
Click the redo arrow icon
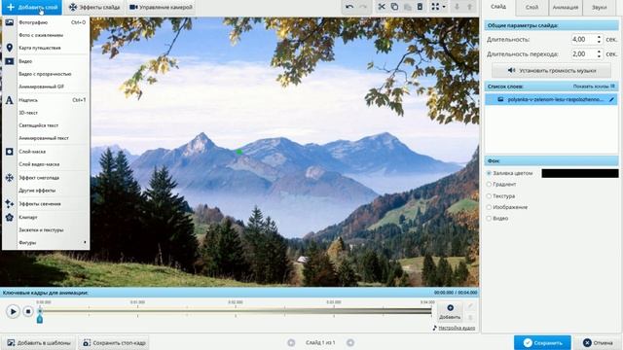click(x=363, y=7)
